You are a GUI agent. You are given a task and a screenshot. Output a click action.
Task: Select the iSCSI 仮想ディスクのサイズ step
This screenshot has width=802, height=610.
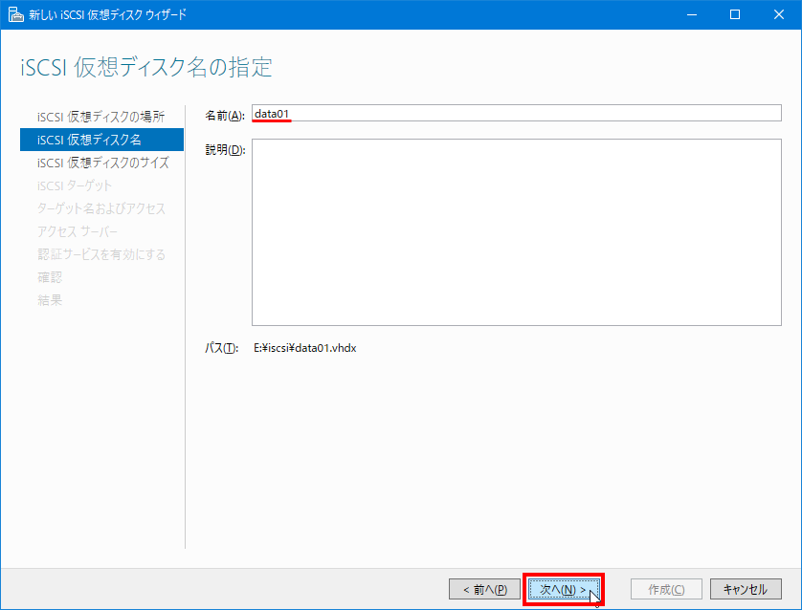100,163
